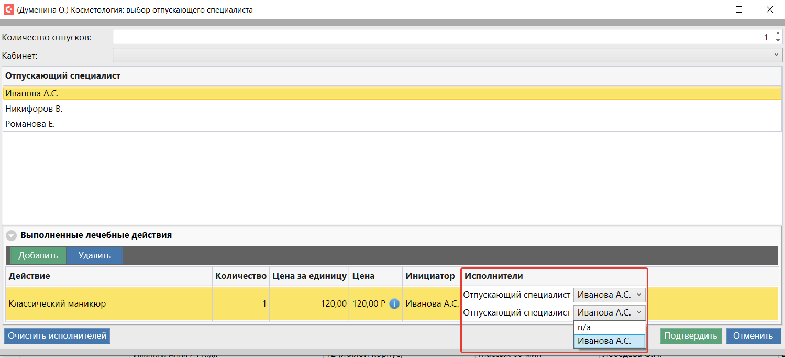
Task: Cancel with the Отменить button
Action: pos(753,336)
